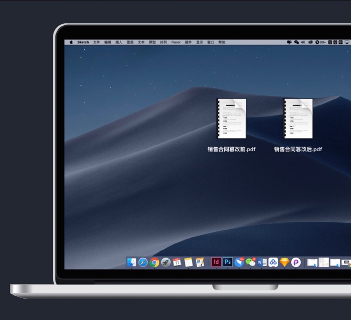351x320 pixels.
Task: Launch Safari from the Dock
Action: pos(143,262)
